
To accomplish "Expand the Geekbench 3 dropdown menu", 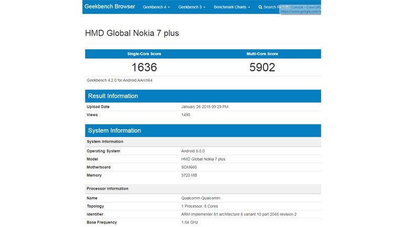I will click(x=192, y=7).
